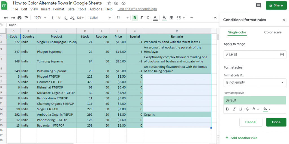Underline in the Formatting style section
Screen dimensions: 289x144
[241, 109]
